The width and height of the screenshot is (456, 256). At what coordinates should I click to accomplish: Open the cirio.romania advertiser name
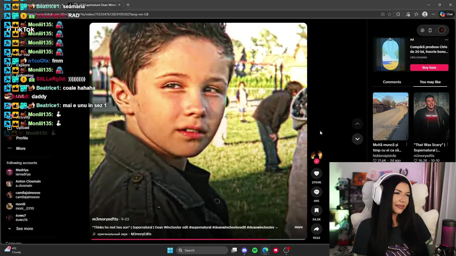pos(418,57)
